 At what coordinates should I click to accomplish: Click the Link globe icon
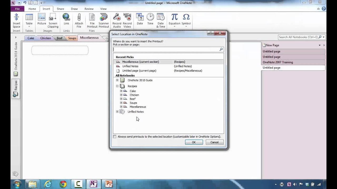coord(66,19)
